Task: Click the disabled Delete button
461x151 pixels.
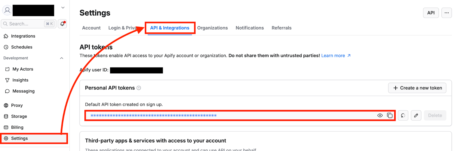Action: coord(435,115)
